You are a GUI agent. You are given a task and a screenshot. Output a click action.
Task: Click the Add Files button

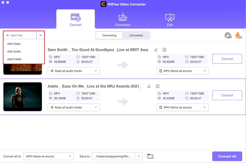click(x=20, y=35)
